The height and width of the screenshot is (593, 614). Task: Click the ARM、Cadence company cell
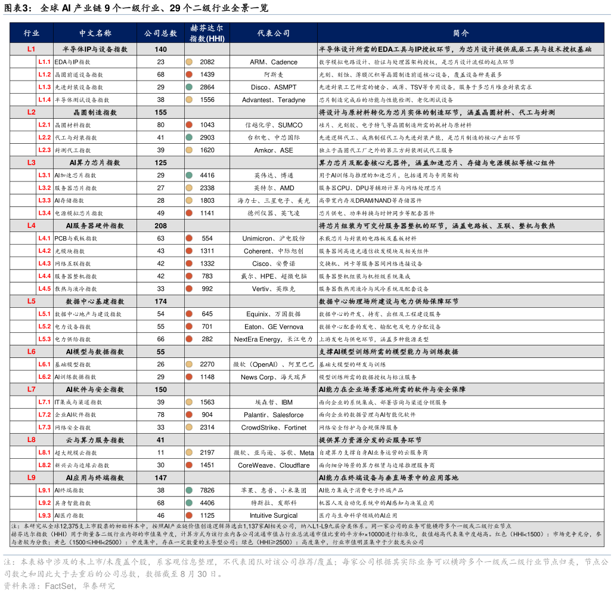(274, 62)
